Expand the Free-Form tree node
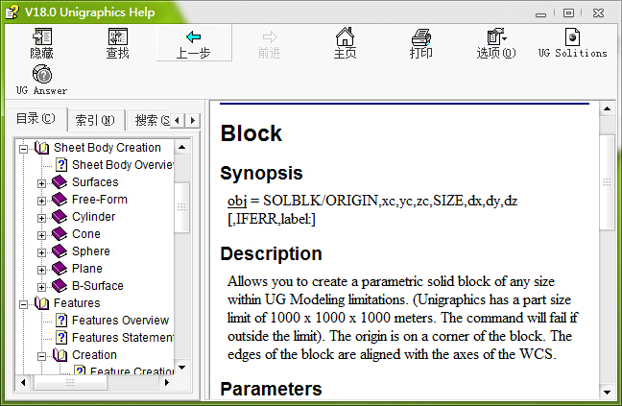The image size is (622, 406). 41,201
